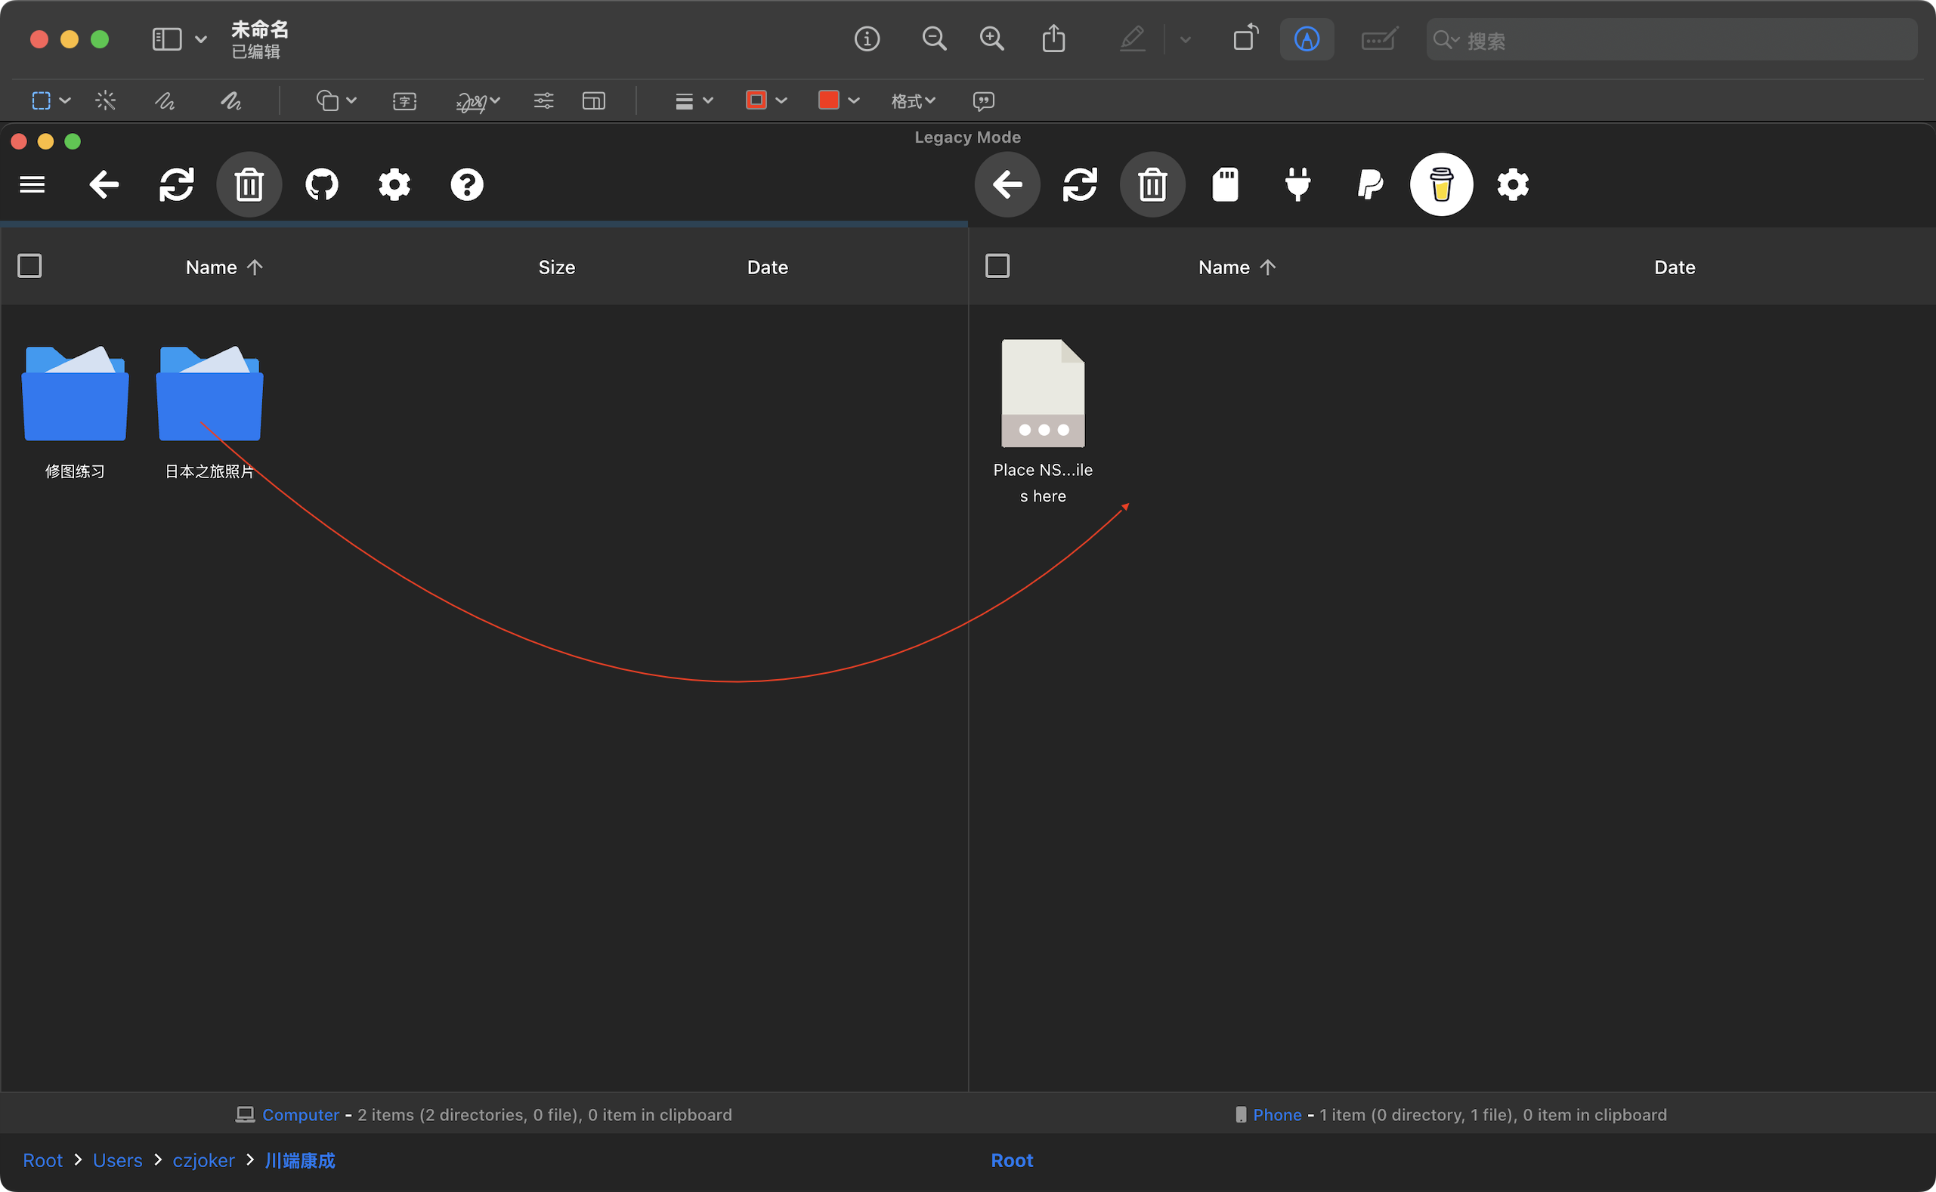Expand the shapes tool dropdown
1936x1192 pixels.
(x=337, y=101)
